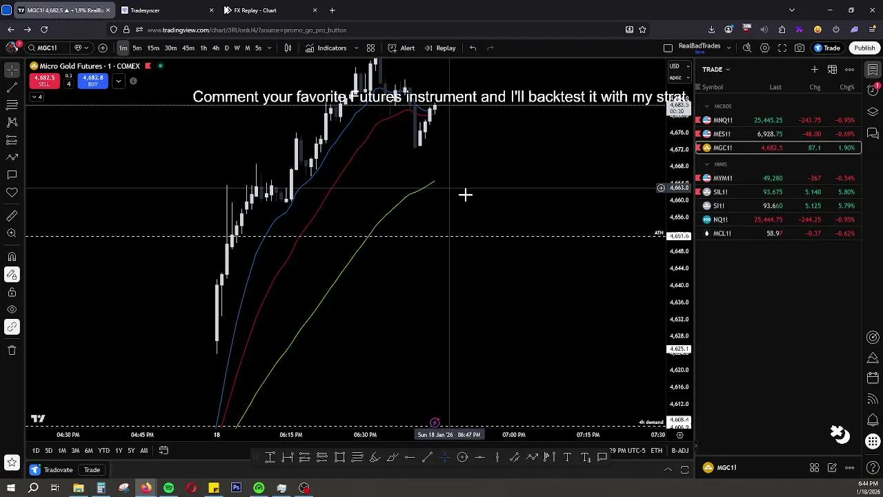Open Photoshop from the Windows taskbar
The height and width of the screenshot is (497, 883).
[x=237, y=489]
